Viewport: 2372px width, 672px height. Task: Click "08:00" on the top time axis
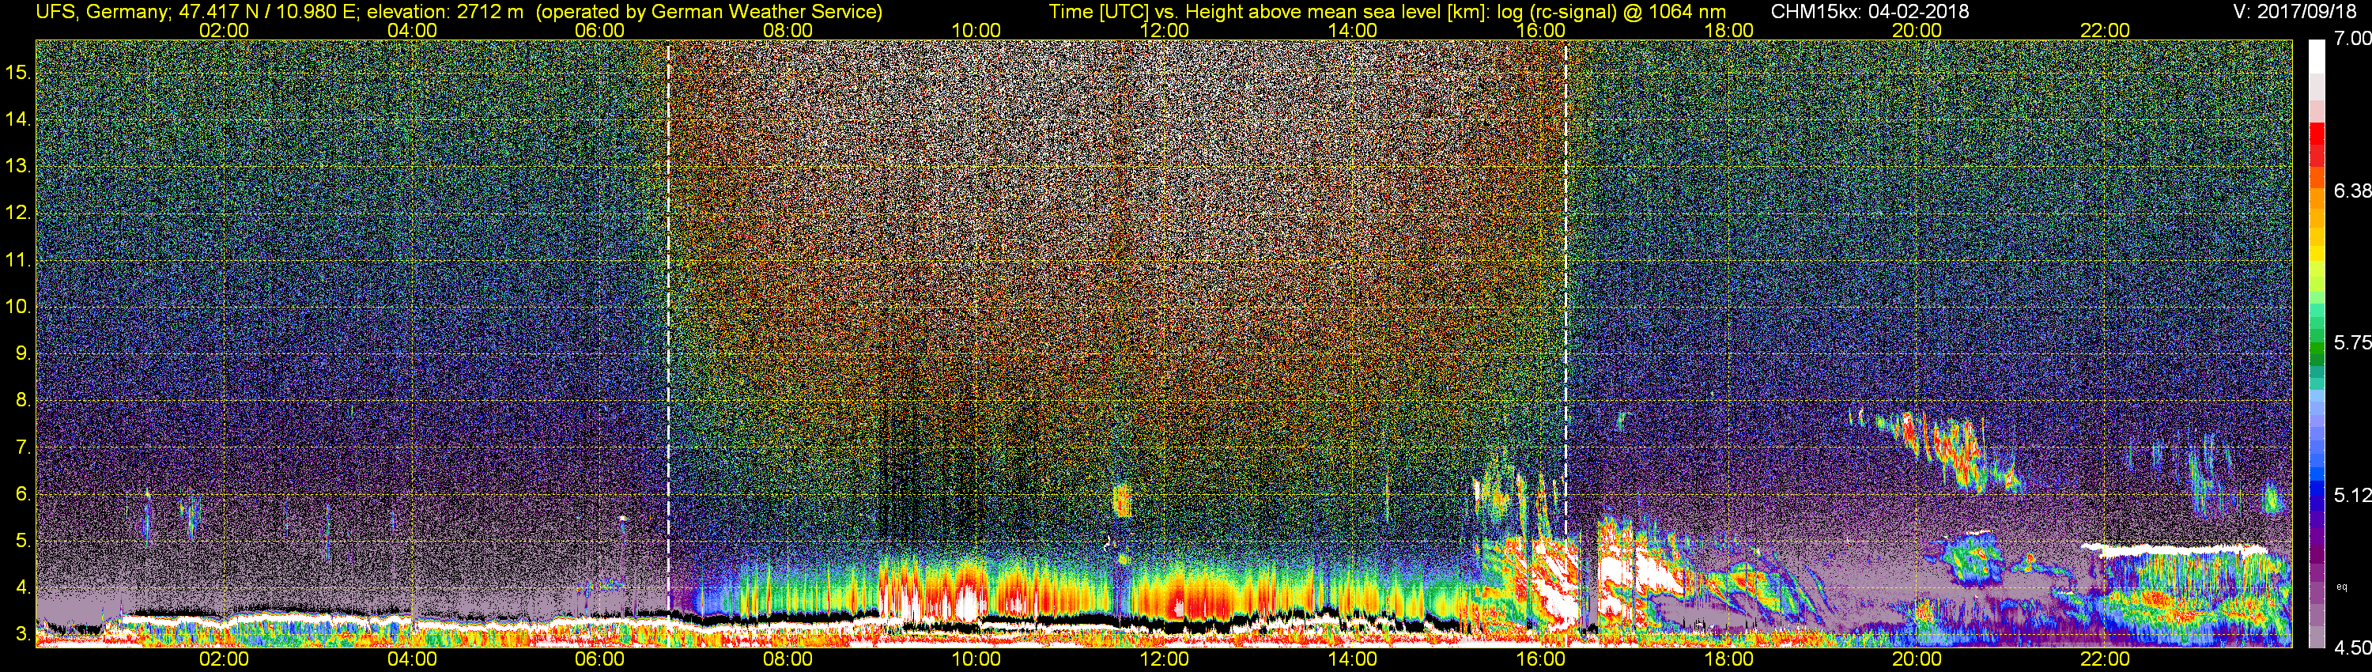(x=788, y=30)
